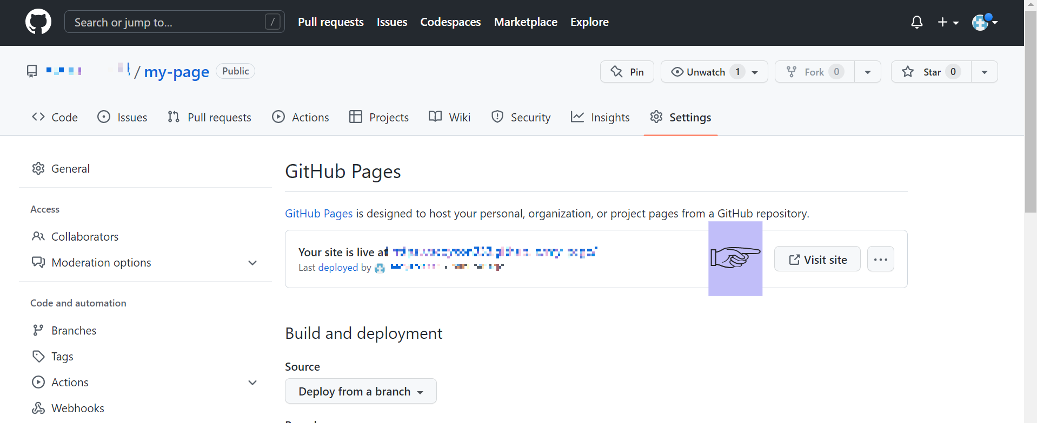Image resolution: width=1037 pixels, height=423 pixels.
Task: Expand sidebar Actions chevron
Action: 252,383
